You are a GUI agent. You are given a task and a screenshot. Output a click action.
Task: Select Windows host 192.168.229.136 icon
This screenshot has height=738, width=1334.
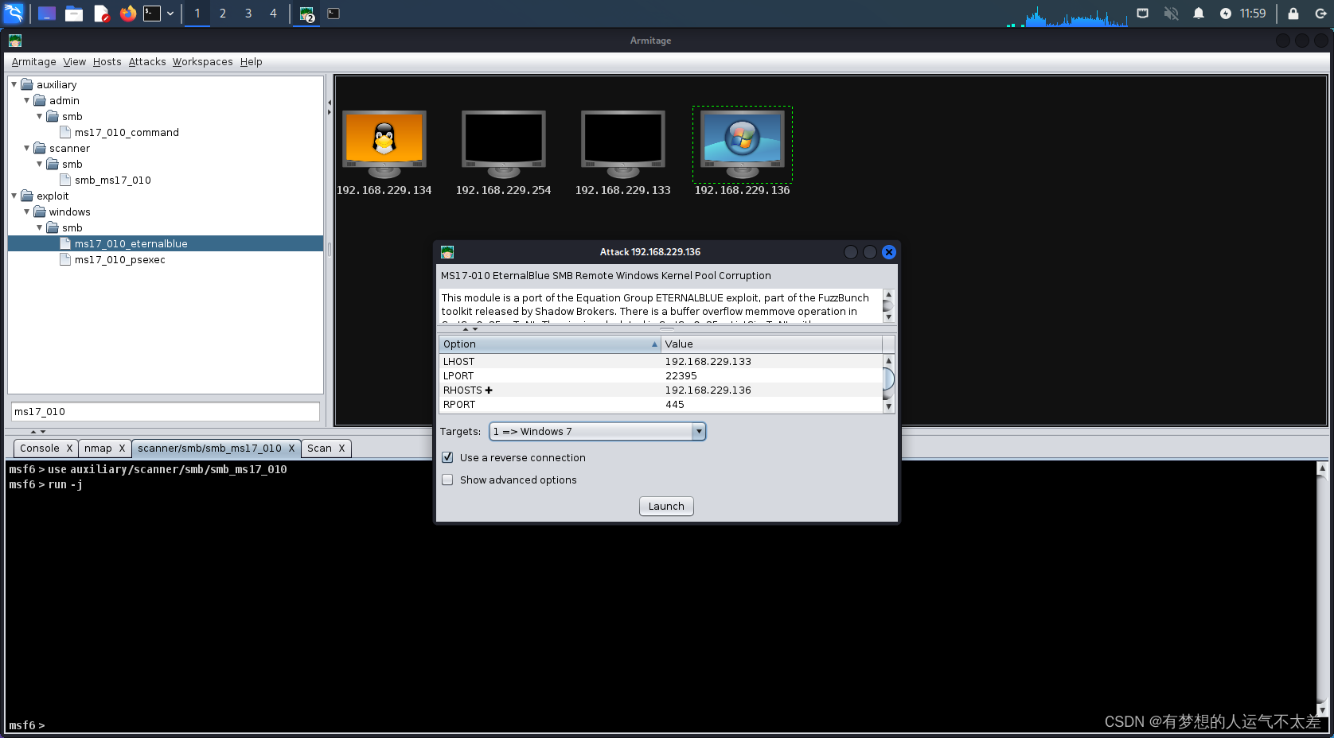(x=743, y=144)
